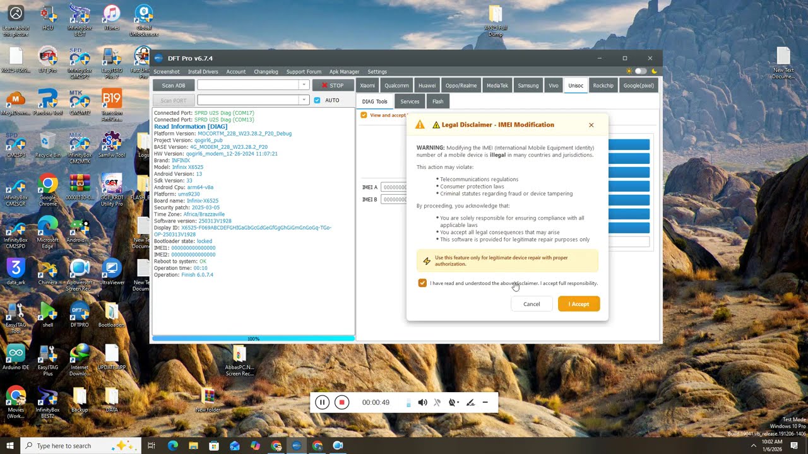
Task: Launch UltraViewer from desktop
Action: click(x=112, y=271)
